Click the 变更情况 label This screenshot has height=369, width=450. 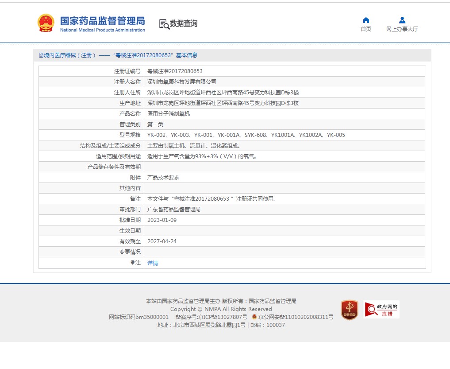tap(130, 252)
